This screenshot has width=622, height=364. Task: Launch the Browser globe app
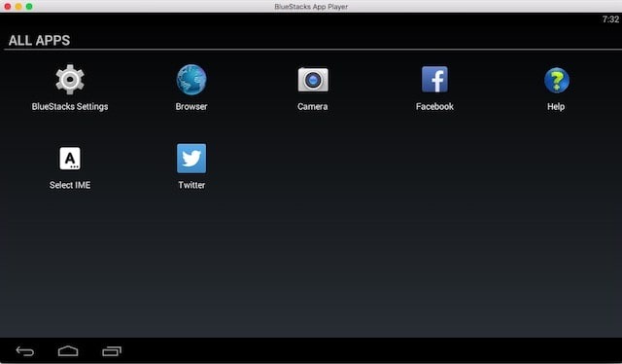click(x=191, y=80)
